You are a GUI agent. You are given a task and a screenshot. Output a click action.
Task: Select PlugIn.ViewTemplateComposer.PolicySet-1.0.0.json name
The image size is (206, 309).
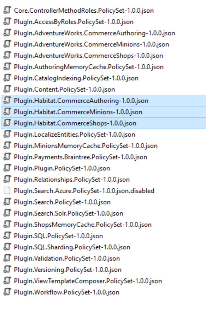tap(88, 281)
